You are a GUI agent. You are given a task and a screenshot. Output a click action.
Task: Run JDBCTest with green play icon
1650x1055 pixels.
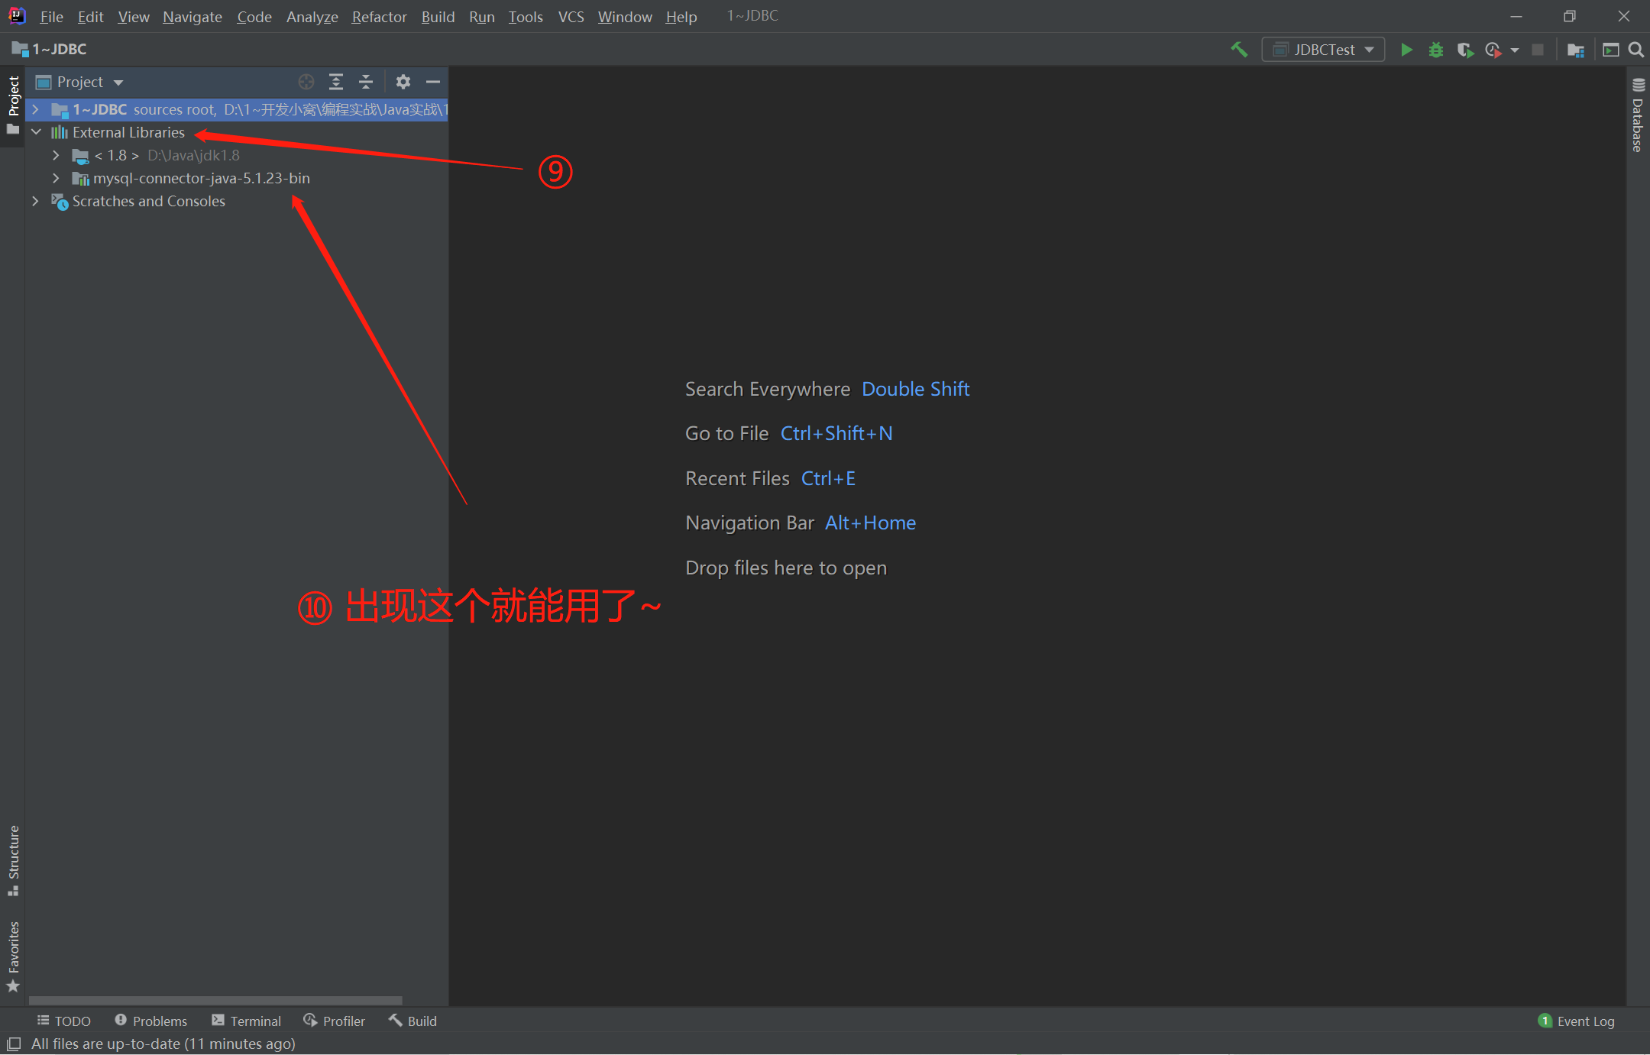[x=1406, y=50]
